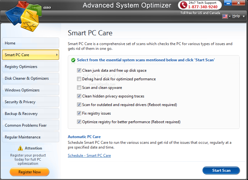The image size is (248, 180).
Task: Open the language dropdown arrow beside flag
Action: [x=230, y=16]
